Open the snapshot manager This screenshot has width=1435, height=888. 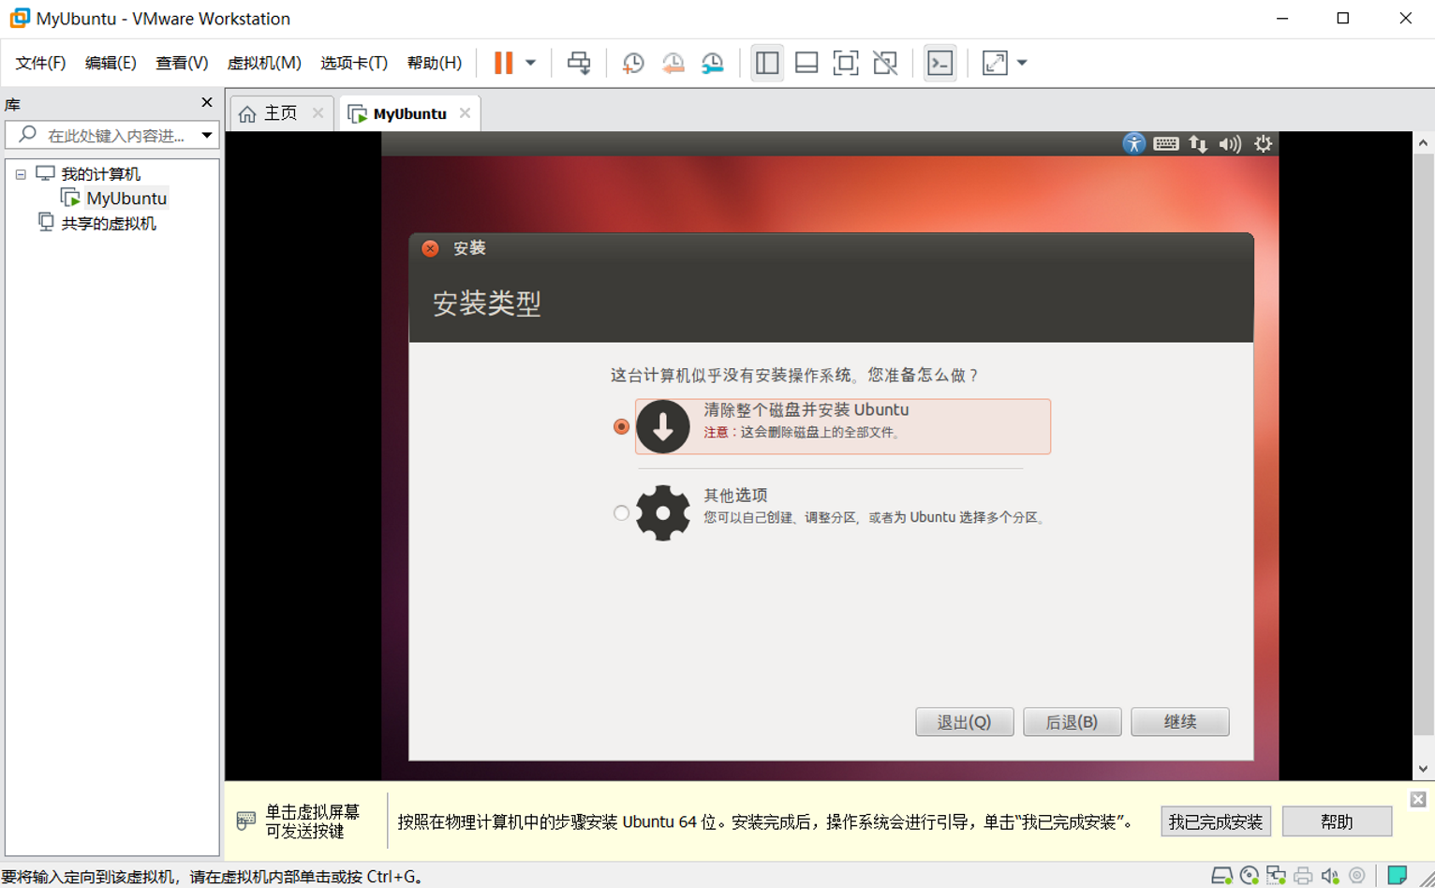click(x=712, y=63)
